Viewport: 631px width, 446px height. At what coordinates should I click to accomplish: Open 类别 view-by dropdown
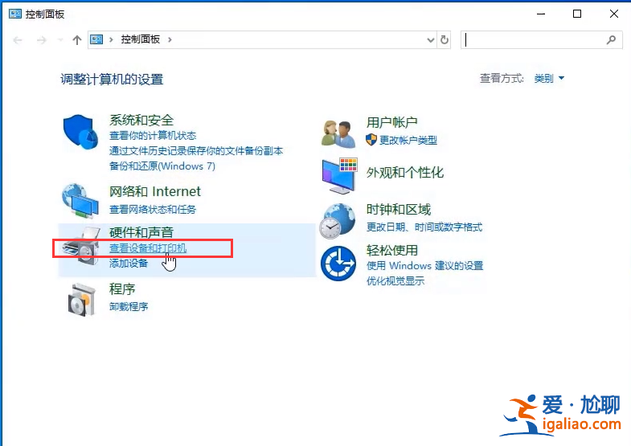tap(549, 78)
